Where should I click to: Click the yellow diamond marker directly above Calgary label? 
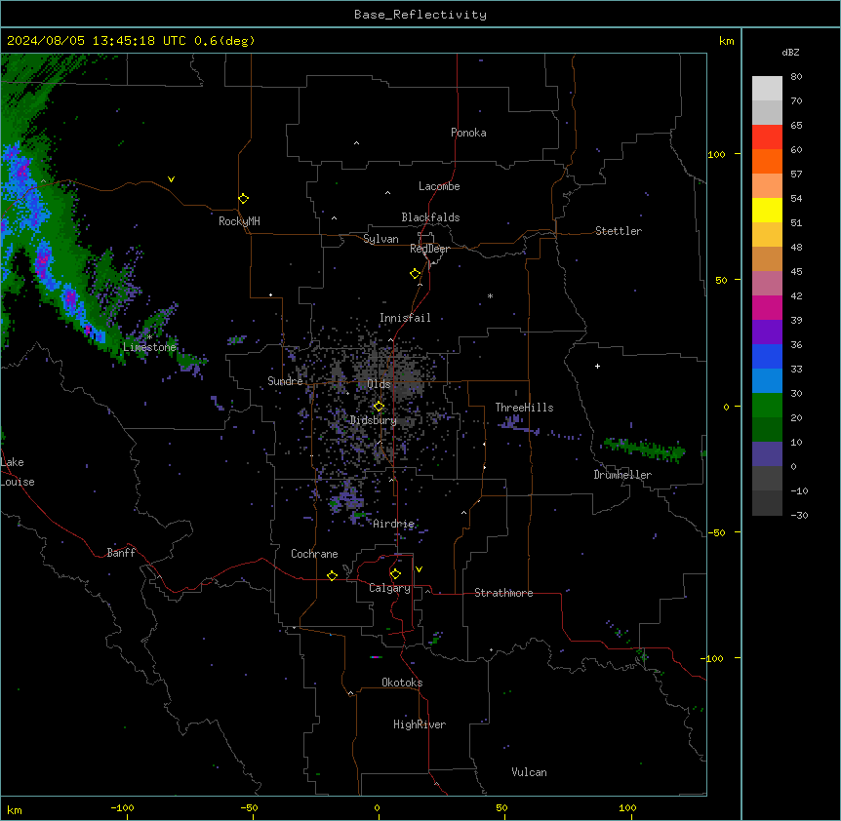[x=395, y=574]
